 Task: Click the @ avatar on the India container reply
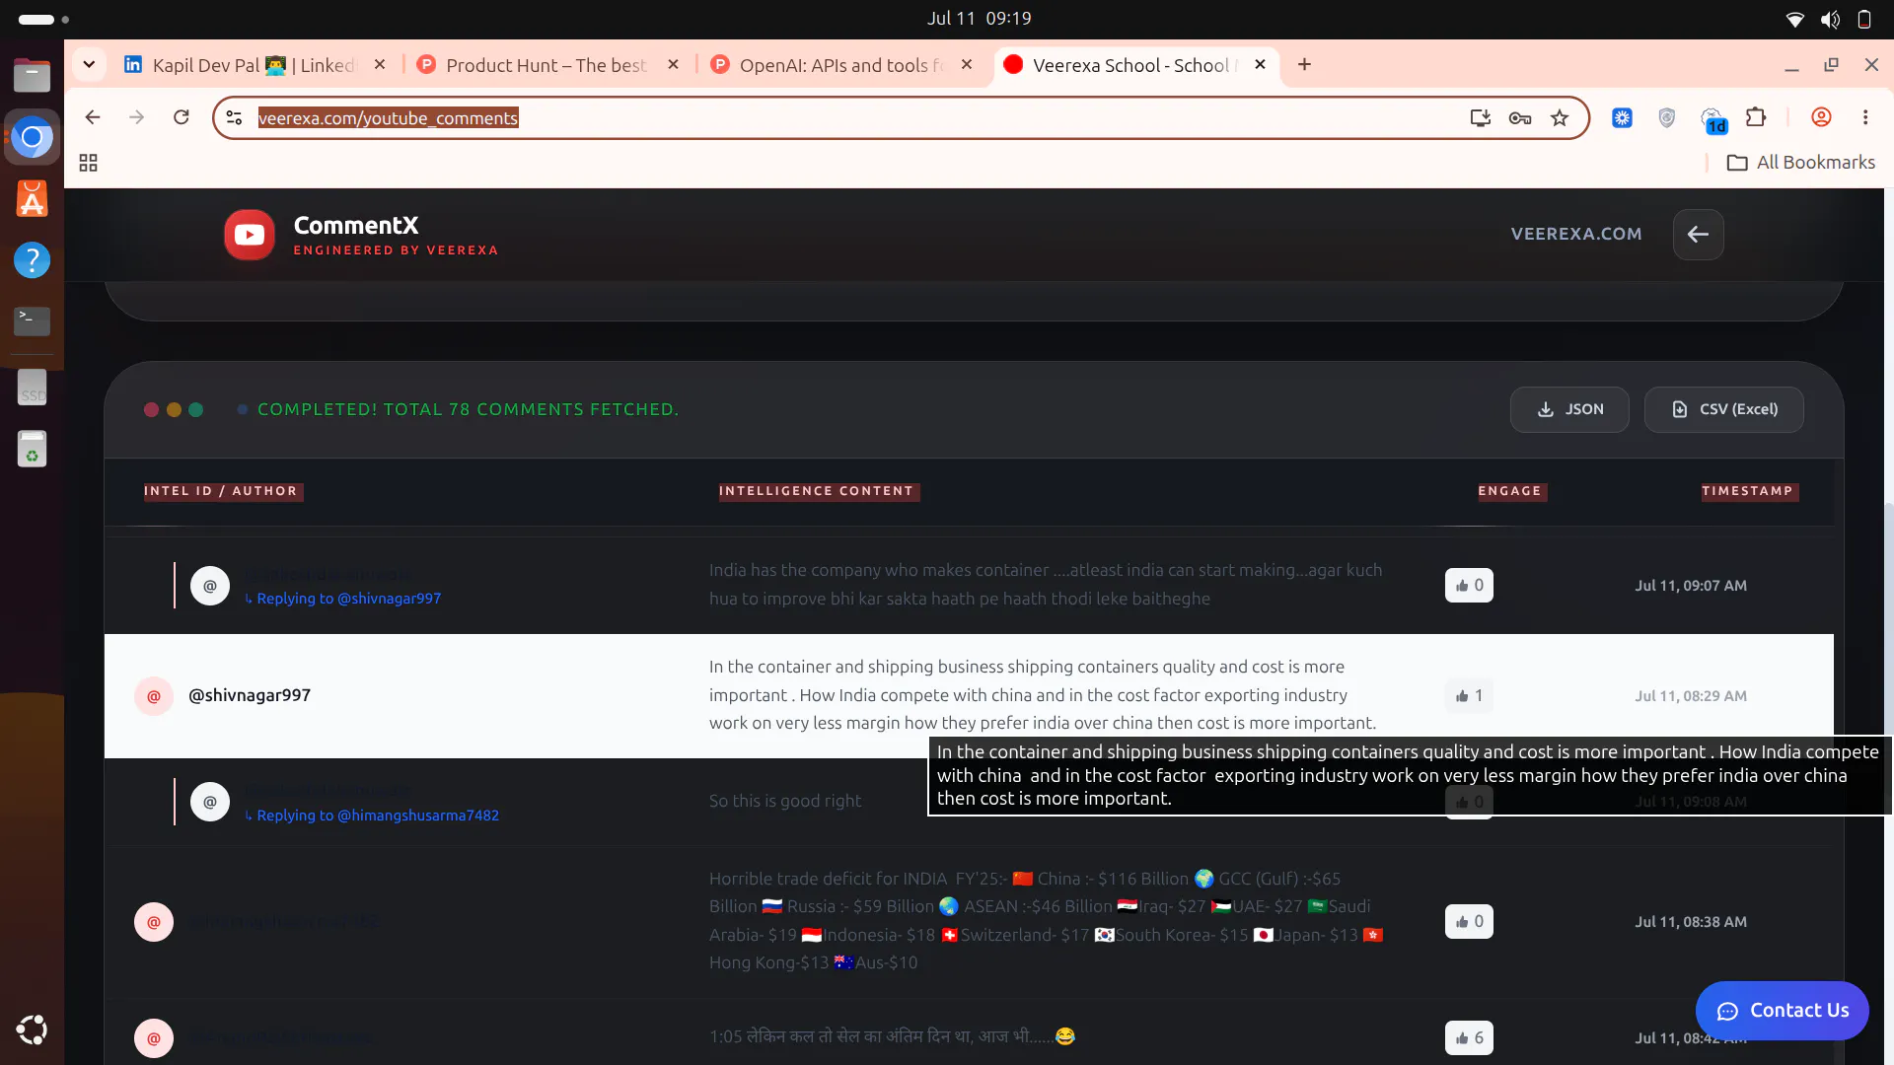click(x=210, y=586)
